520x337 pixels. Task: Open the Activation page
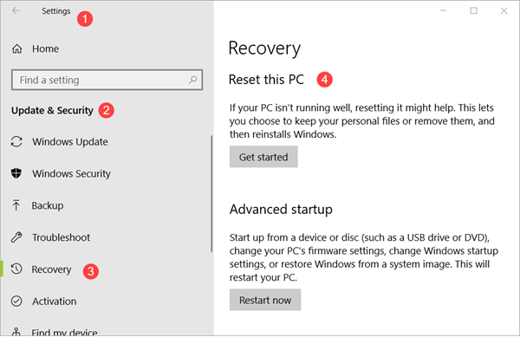[54, 301]
